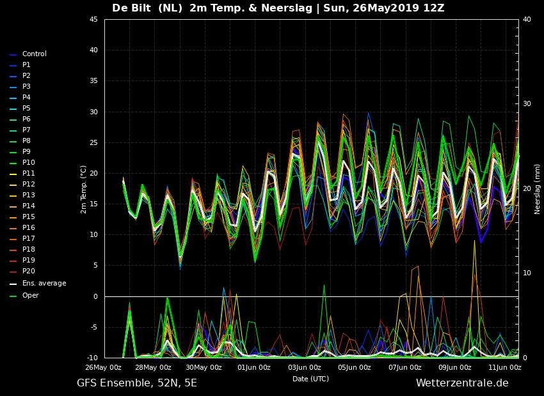Image resolution: width=544 pixels, height=396 pixels.
Task: Click the 07Jun 00z date tick label
Action: pyautogui.click(x=404, y=367)
